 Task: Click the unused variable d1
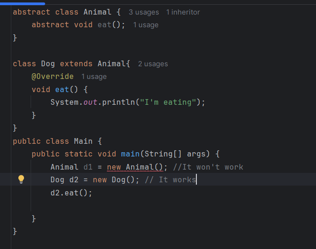[x=88, y=167]
